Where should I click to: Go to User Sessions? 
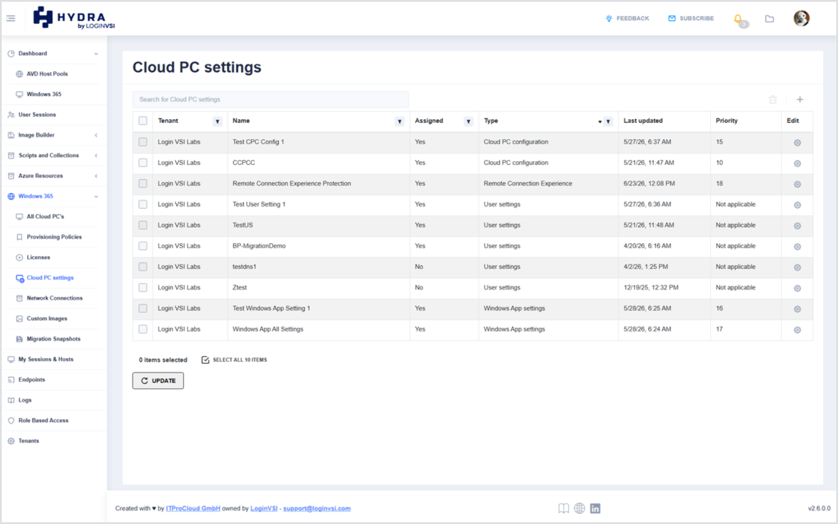[37, 115]
